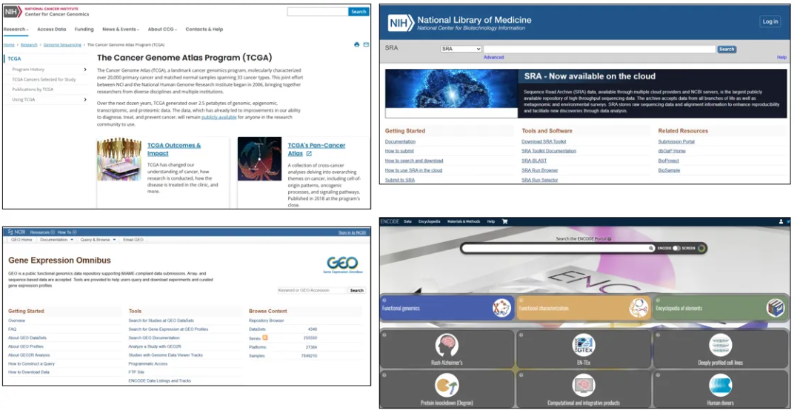Open the EN-TEx GTEx icon card
800x413 pixels.
coord(584,349)
